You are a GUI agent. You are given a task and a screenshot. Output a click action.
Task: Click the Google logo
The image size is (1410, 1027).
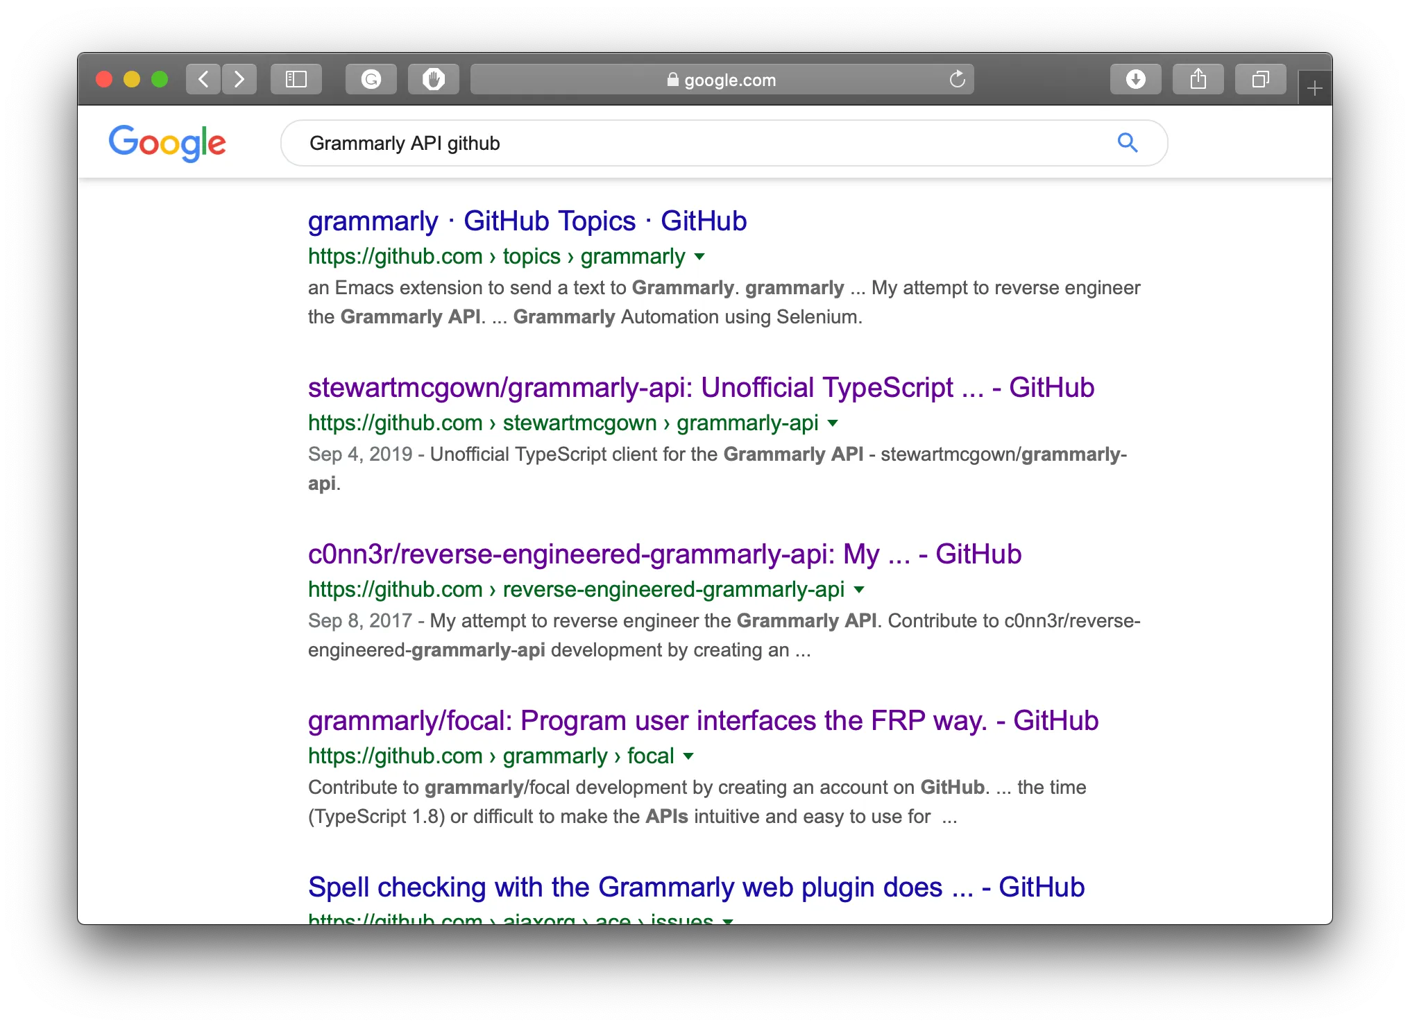point(167,143)
